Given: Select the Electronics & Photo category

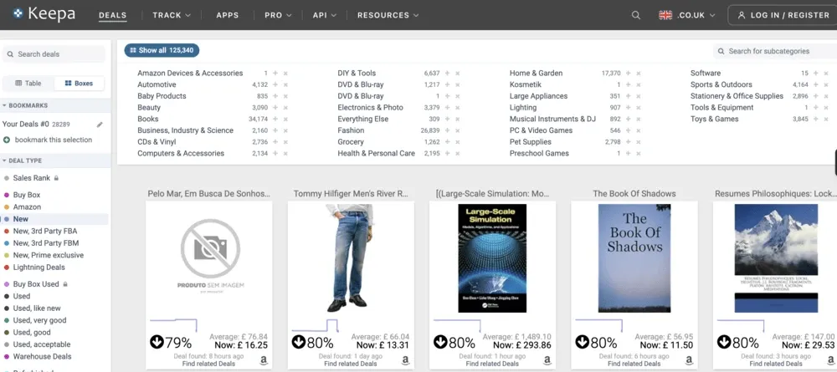Looking at the screenshot, I should pyautogui.click(x=370, y=108).
